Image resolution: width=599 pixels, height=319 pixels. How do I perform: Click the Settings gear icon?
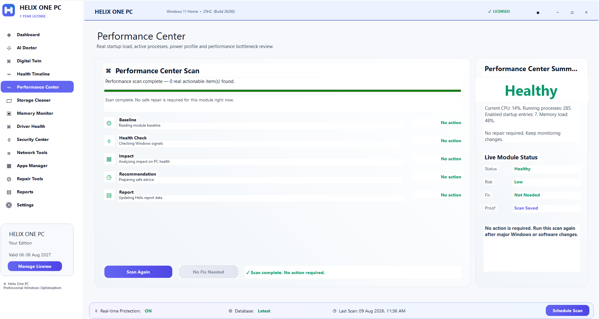tap(9, 205)
